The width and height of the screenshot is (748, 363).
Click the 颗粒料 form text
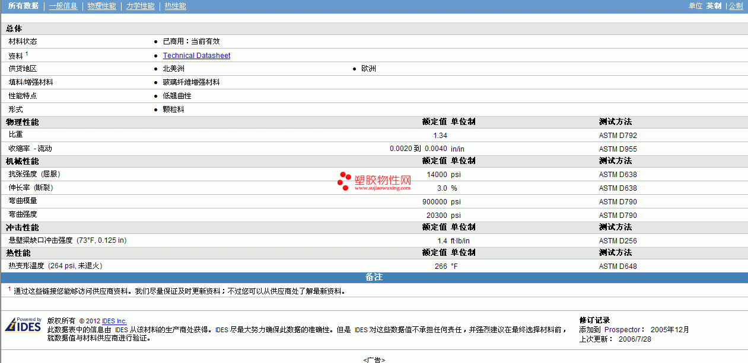tap(173, 110)
